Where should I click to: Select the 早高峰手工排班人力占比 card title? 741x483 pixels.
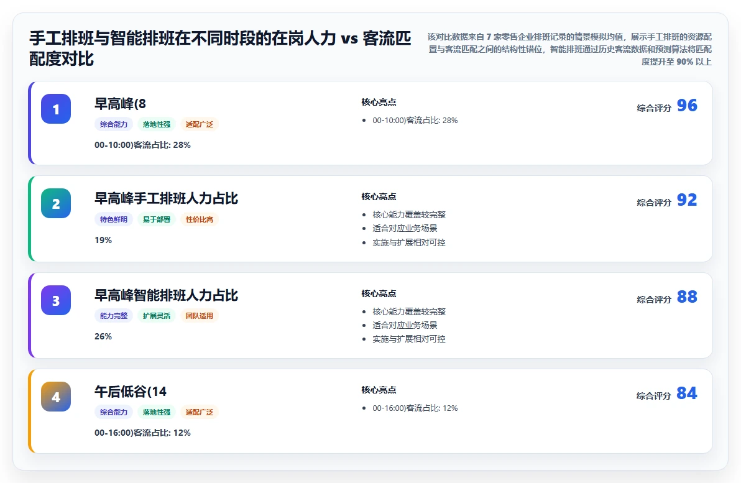click(x=166, y=198)
